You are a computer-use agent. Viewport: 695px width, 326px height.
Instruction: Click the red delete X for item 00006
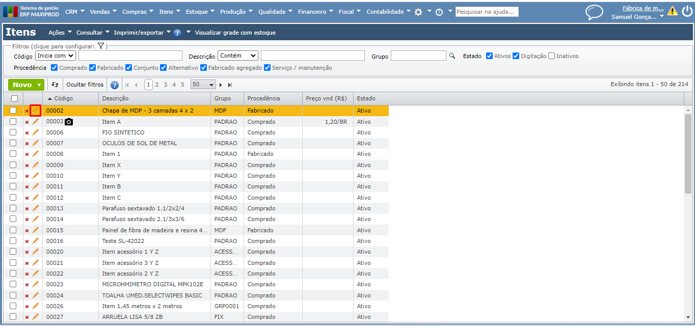pos(27,133)
